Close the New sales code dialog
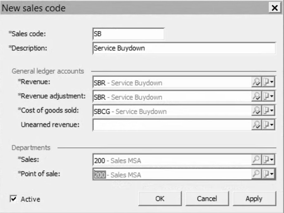The image size is (284, 213). click(275, 8)
